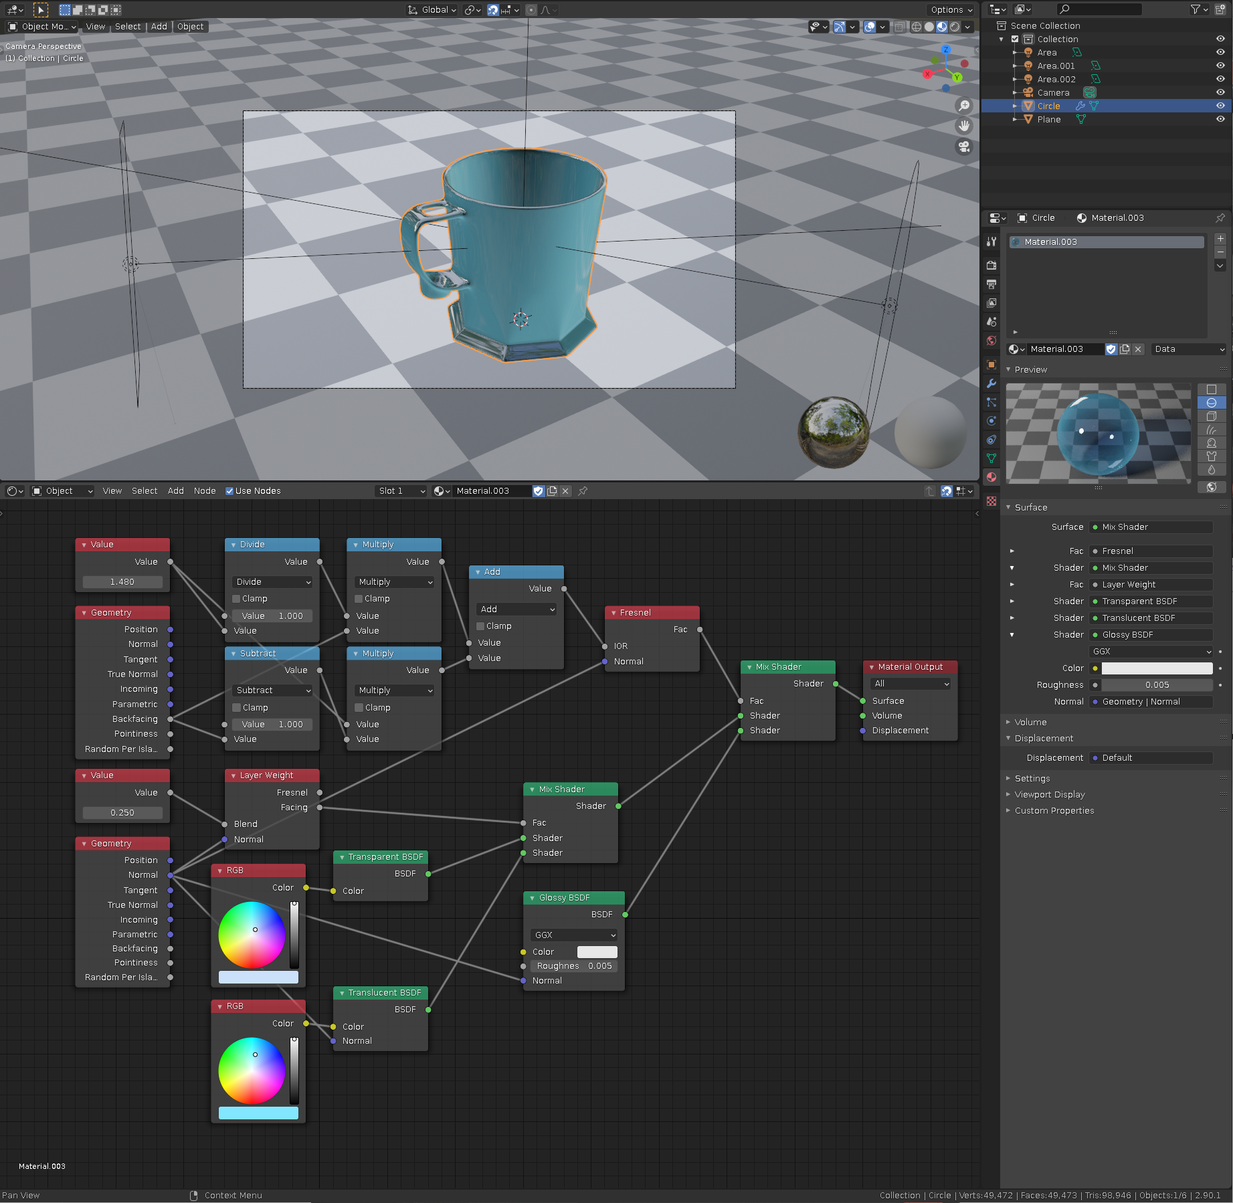The image size is (1233, 1203).
Task: Click the Fresnel Fac link button
Action: point(1151,551)
